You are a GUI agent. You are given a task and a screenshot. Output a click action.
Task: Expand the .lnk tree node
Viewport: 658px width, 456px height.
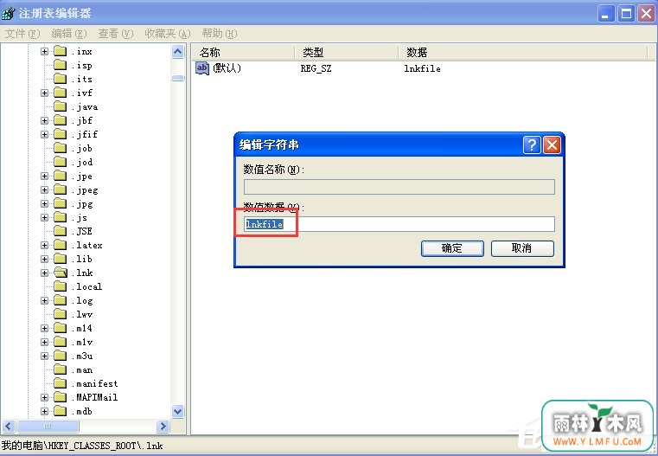tap(44, 273)
